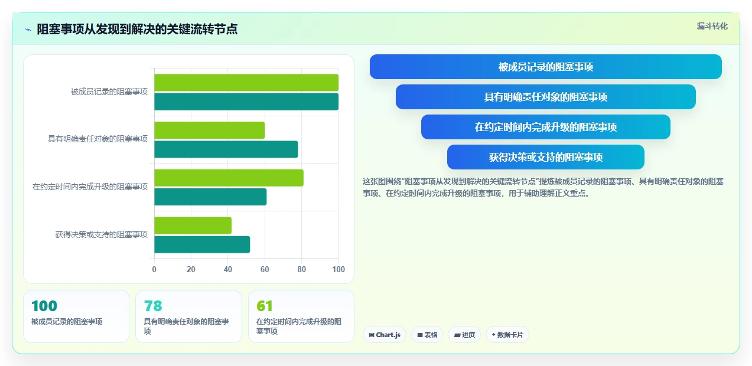Click light green bar for 获得决策或支持的阻塞事项
This screenshot has height=366, width=752.
(193, 226)
